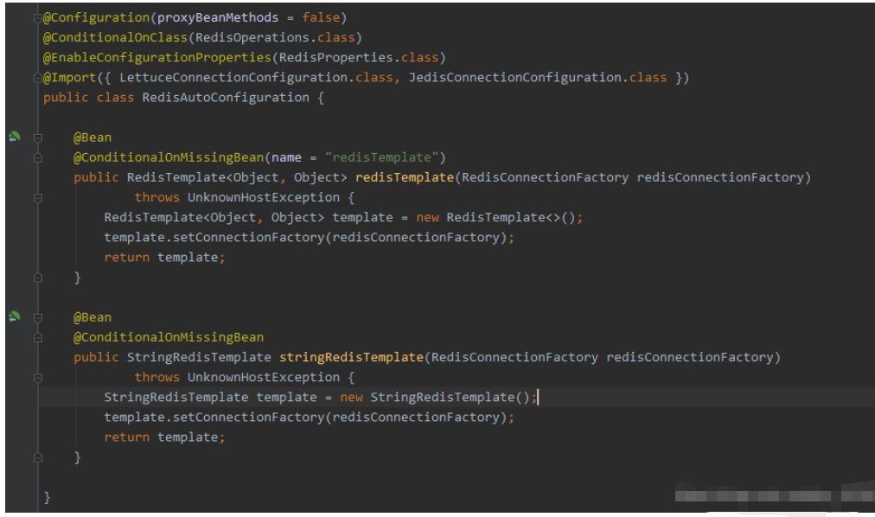The width and height of the screenshot is (875, 517).
Task: Click fold end marker closing redisTemplate method
Action: pyautogui.click(x=37, y=278)
